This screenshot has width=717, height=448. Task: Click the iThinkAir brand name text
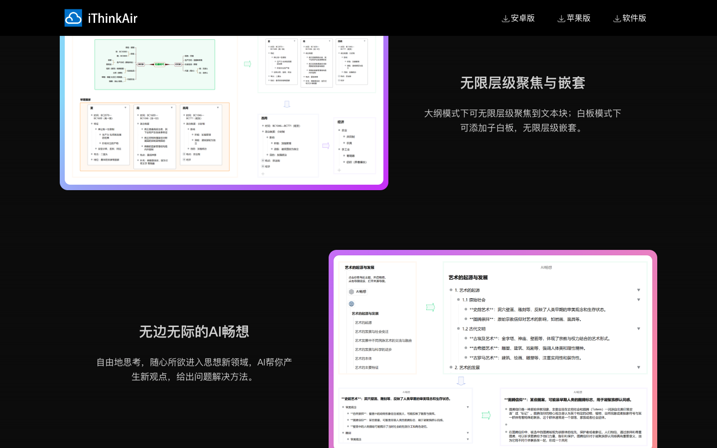pos(113,18)
